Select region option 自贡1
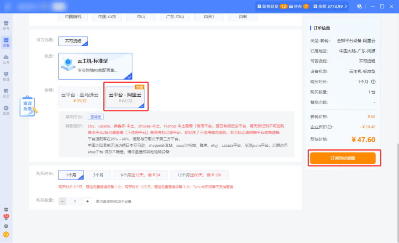The height and width of the screenshot is (243, 399). point(209,17)
